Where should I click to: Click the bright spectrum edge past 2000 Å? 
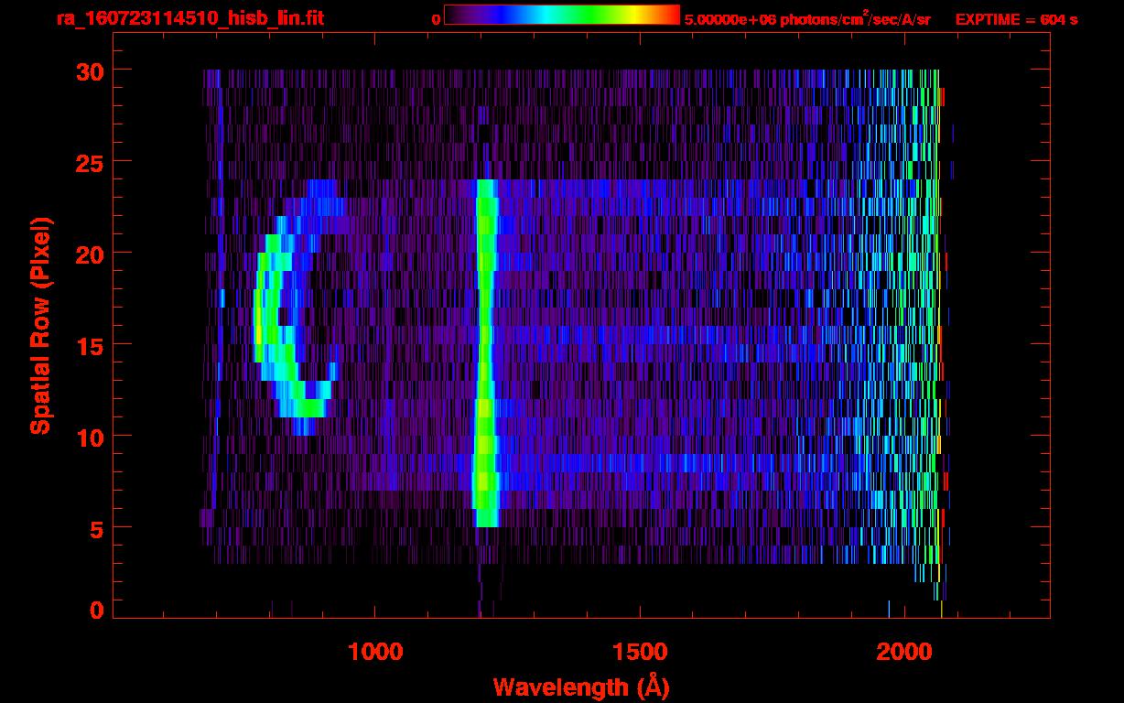(x=935, y=320)
